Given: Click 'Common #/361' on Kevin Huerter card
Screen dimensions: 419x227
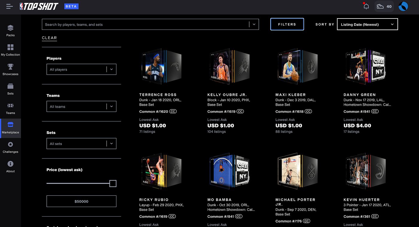Looking at the screenshot, I should (x=357, y=217).
